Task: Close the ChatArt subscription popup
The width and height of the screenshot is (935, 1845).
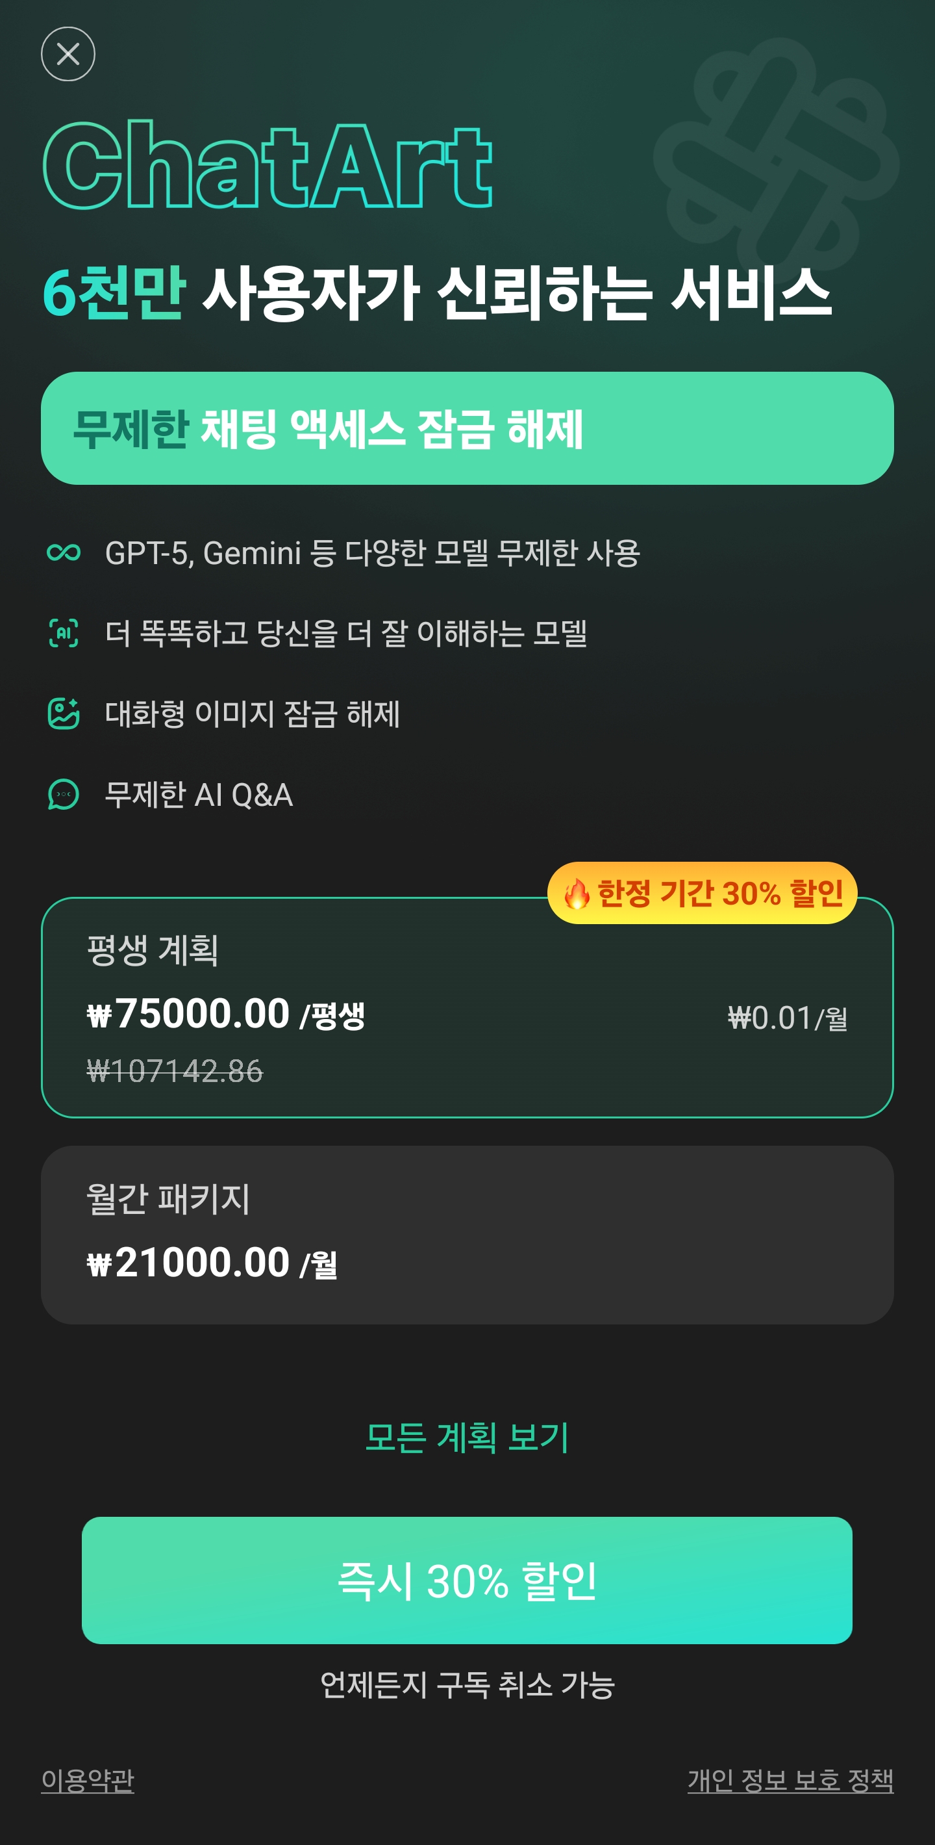Action: click(x=68, y=55)
